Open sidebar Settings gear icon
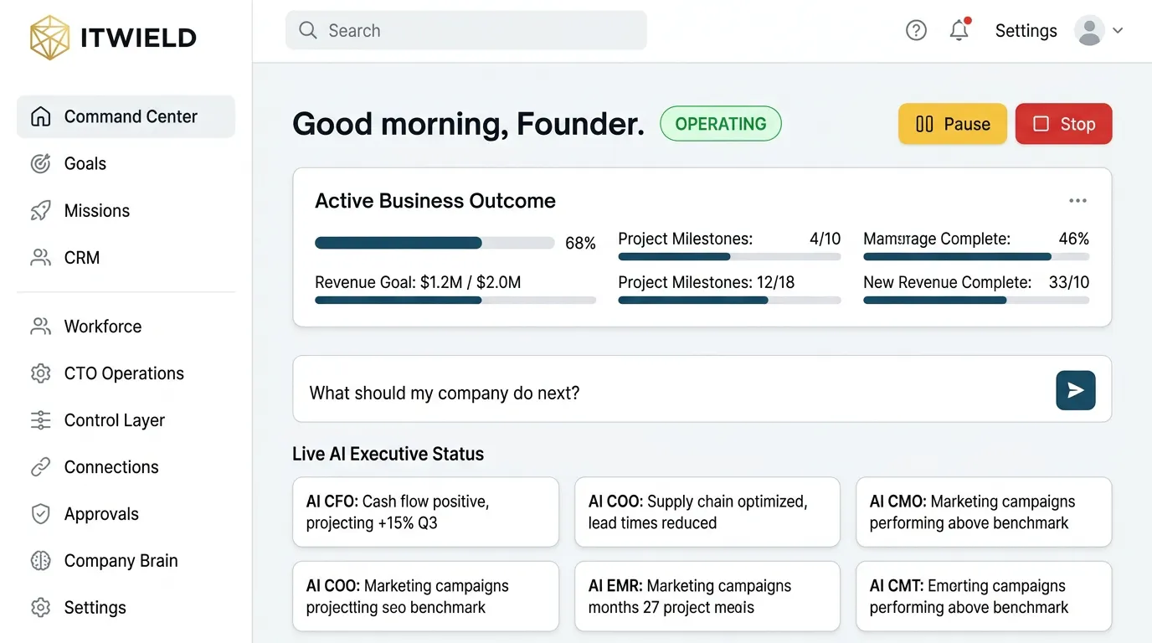The height and width of the screenshot is (643, 1152). 40,607
